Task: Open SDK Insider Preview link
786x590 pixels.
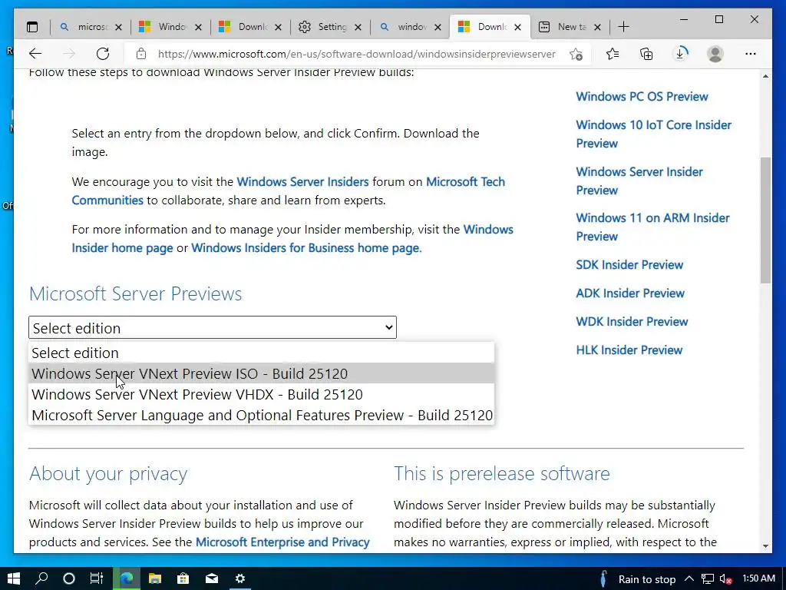Action: click(629, 264)
